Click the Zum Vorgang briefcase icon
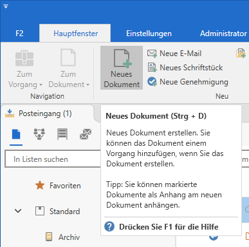This screenshot has height=247, width=249. coord(24,58)
